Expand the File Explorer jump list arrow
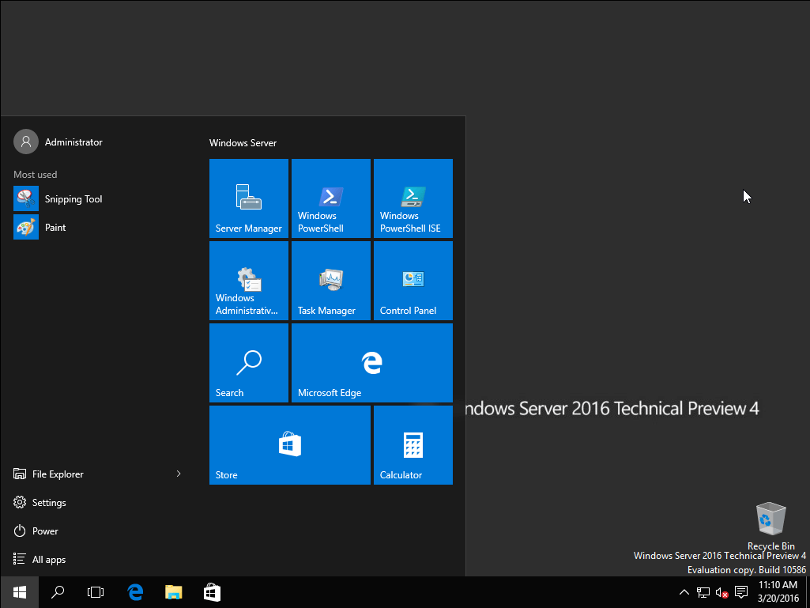The height and width of the screenshot is (608, 810). (179, 474)
